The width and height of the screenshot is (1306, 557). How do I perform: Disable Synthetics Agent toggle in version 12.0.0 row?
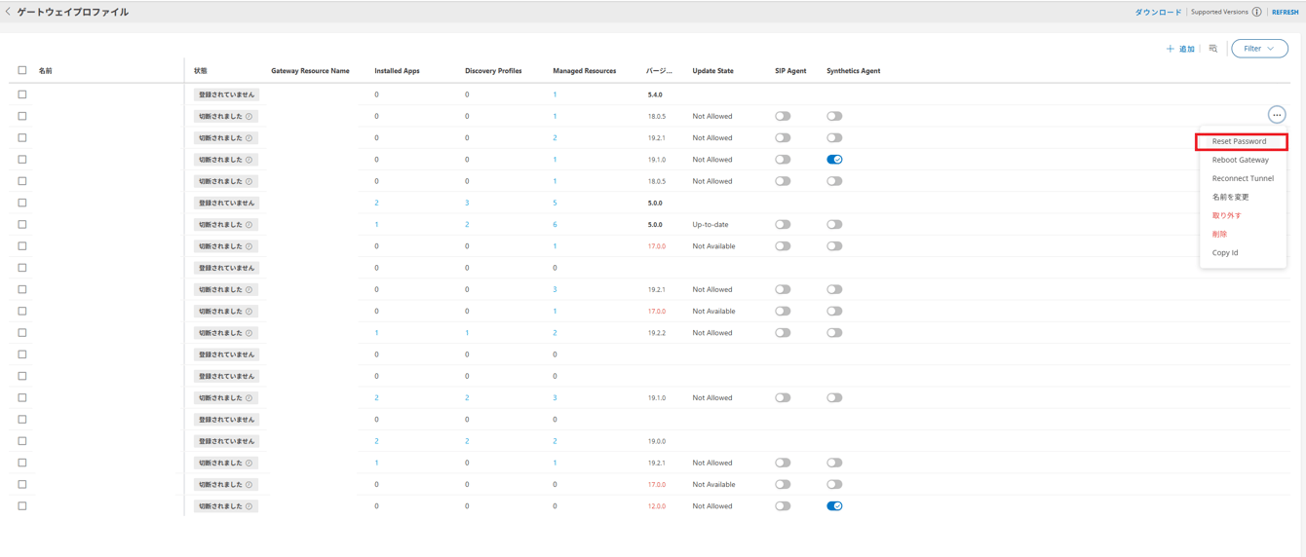pyautogui.click(x=834, y=506)
